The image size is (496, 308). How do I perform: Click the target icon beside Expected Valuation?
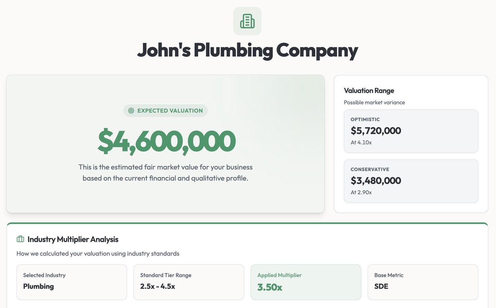pos(131,111)
